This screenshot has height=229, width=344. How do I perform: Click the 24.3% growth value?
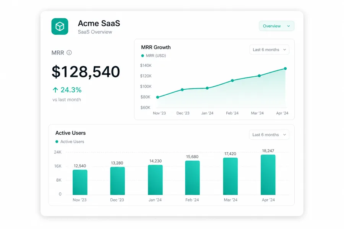(x=71, y=90)
